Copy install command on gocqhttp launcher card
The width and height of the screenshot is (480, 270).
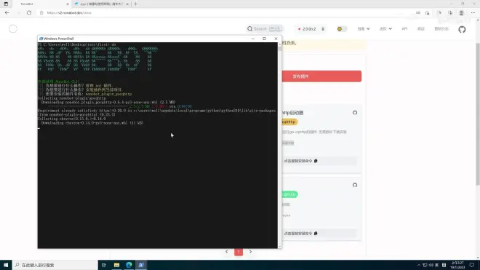click(x=319, y=161)
